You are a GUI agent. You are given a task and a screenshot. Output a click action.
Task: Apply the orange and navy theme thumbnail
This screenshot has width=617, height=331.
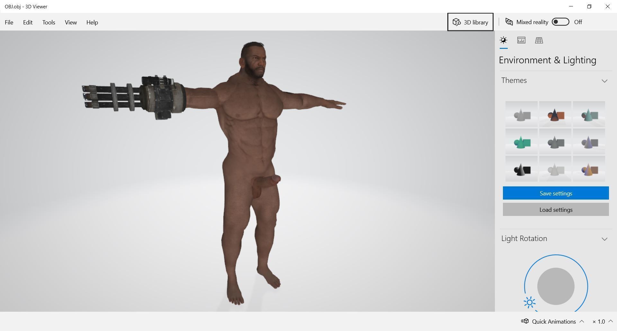point(555,114)
